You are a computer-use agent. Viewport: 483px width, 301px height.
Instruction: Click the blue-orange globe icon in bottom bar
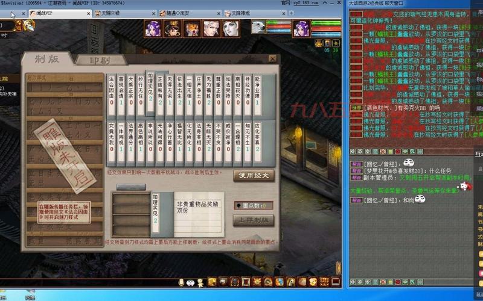[x=280, y=282]
